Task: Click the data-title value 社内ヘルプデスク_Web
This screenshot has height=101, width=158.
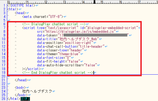Action: tap(78, 39)
